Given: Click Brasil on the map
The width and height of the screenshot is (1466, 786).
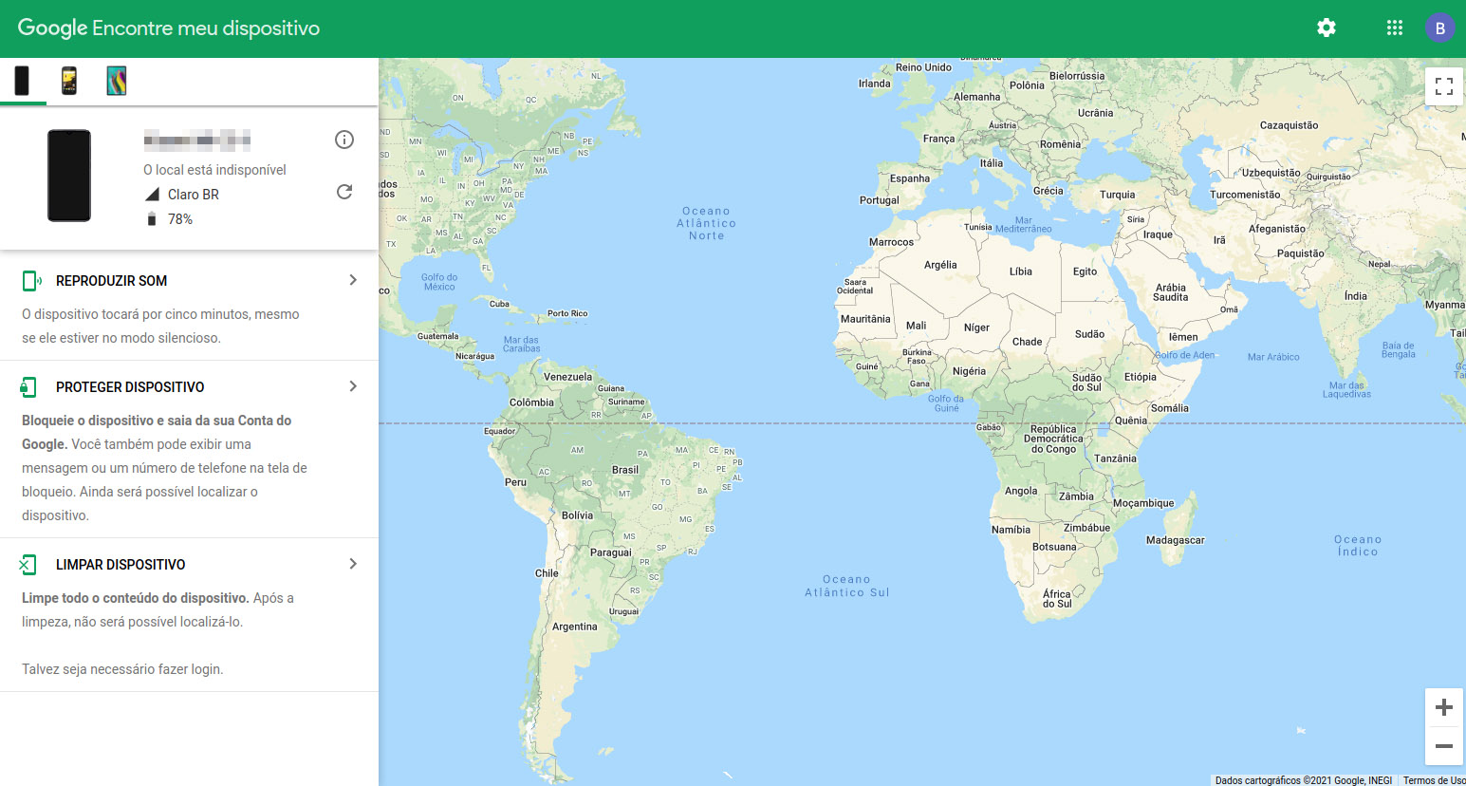Looking at the screenshot, I should click(624, 470).
